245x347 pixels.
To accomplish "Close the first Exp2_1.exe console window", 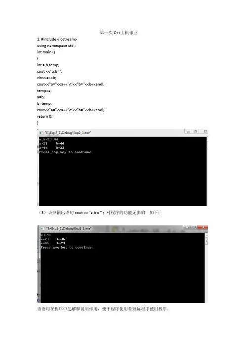I will [205, 131].
